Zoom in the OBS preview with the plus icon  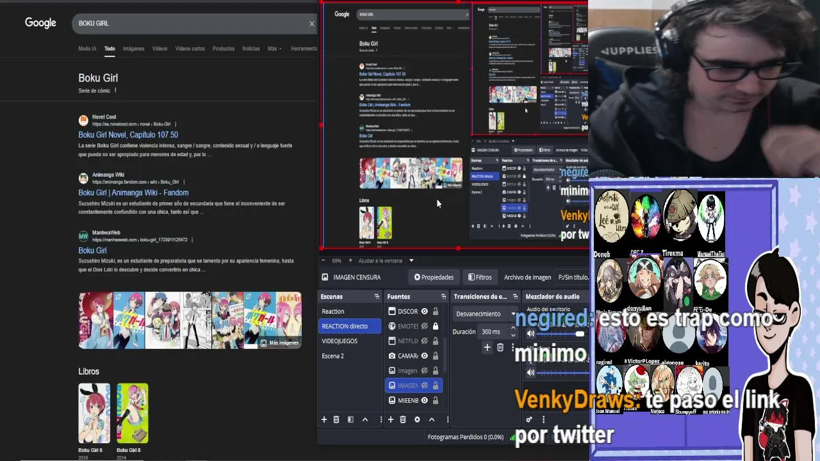tap(350, 261)
